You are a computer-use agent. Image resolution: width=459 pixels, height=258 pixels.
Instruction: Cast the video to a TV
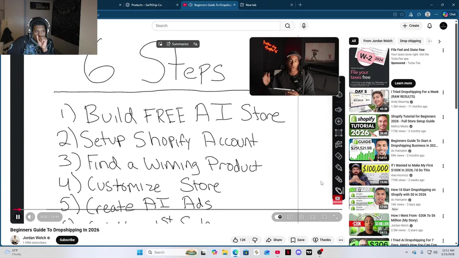point(324,217)
